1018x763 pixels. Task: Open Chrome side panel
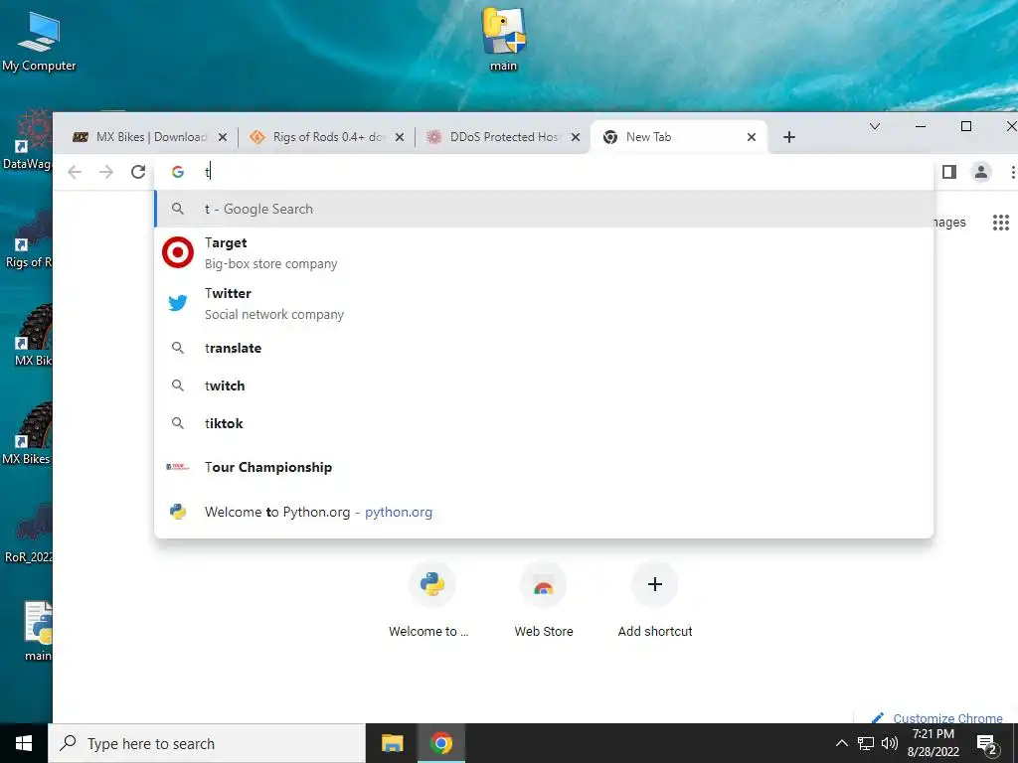pos(949,172)
